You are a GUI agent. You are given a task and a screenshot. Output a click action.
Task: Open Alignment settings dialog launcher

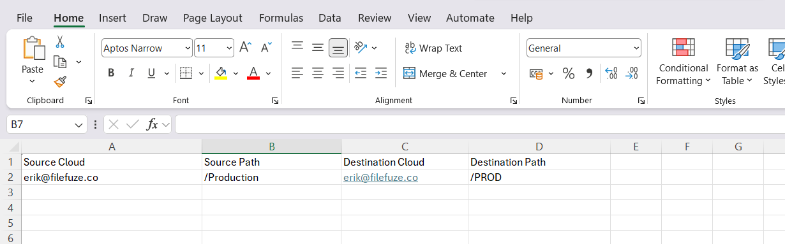point(513,101)
